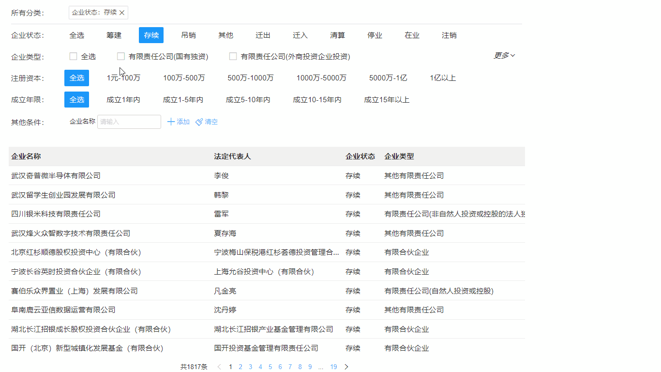Open 四川银米科技有限责任公司 company page
The image size is (661, 372).
click(x=55, y=214)
